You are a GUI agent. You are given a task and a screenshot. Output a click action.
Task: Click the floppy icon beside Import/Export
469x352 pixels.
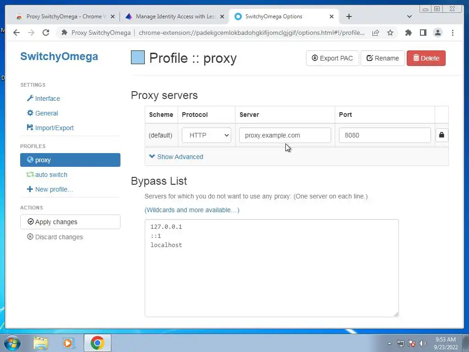[30, 127]
